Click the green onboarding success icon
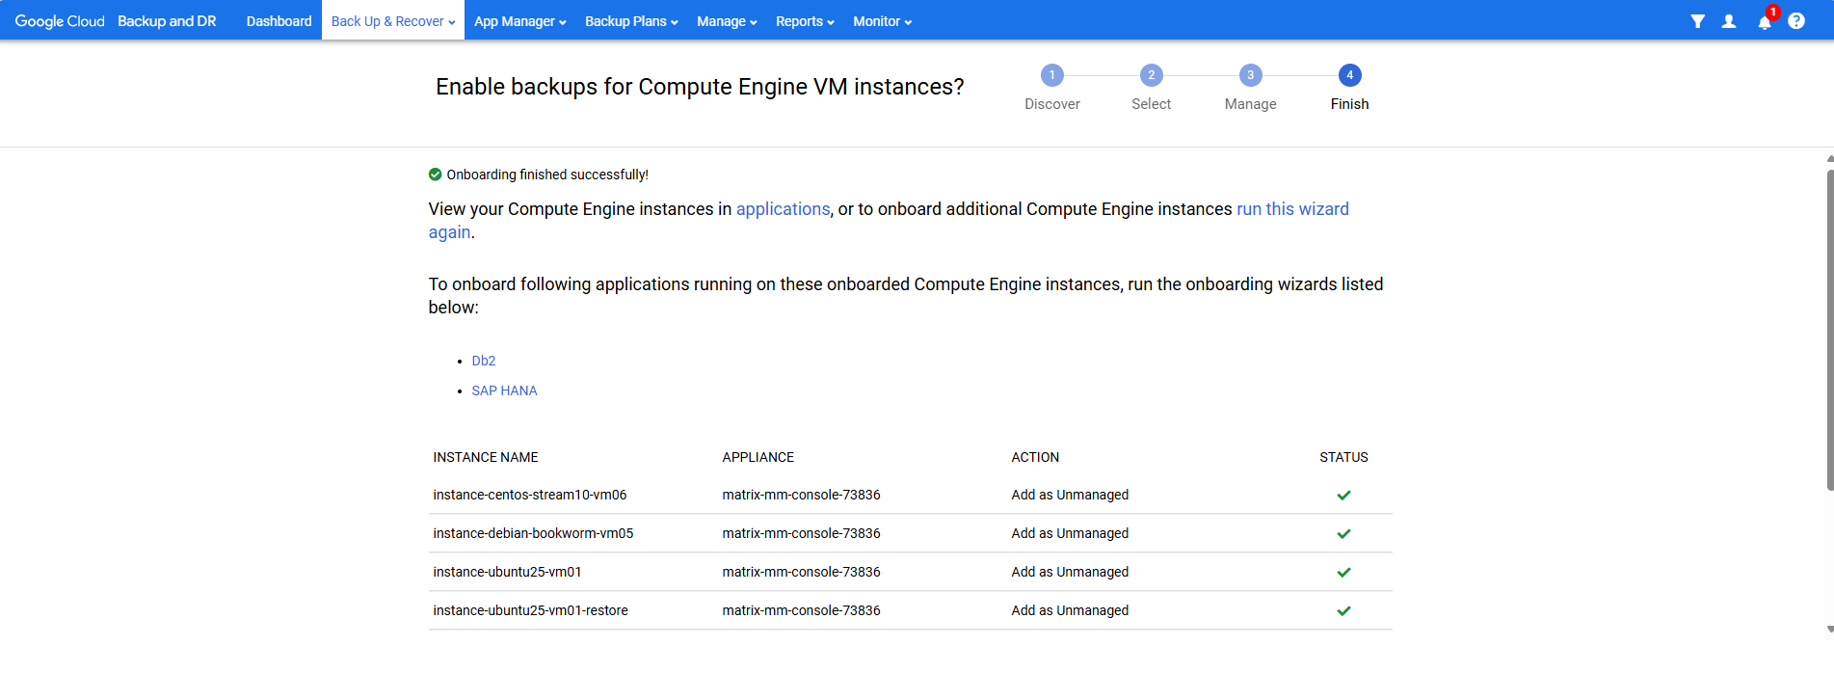 pyautogui.click(x=436, y=175)
